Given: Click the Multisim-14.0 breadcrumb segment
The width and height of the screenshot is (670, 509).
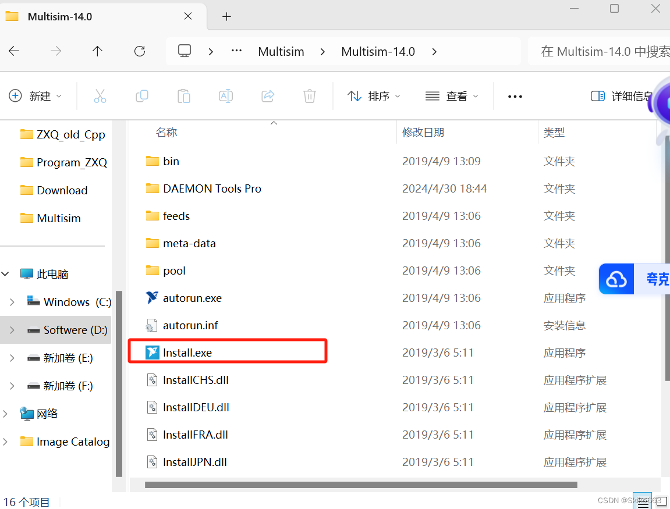Looking at the screenshot, I should pos(378,52).
